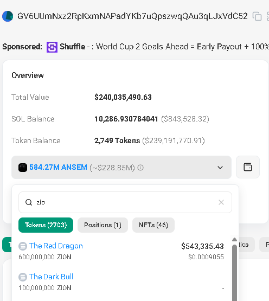Screen dimensions: 269x301
Task: Select the $543,335.43 value
Action: 203,246
